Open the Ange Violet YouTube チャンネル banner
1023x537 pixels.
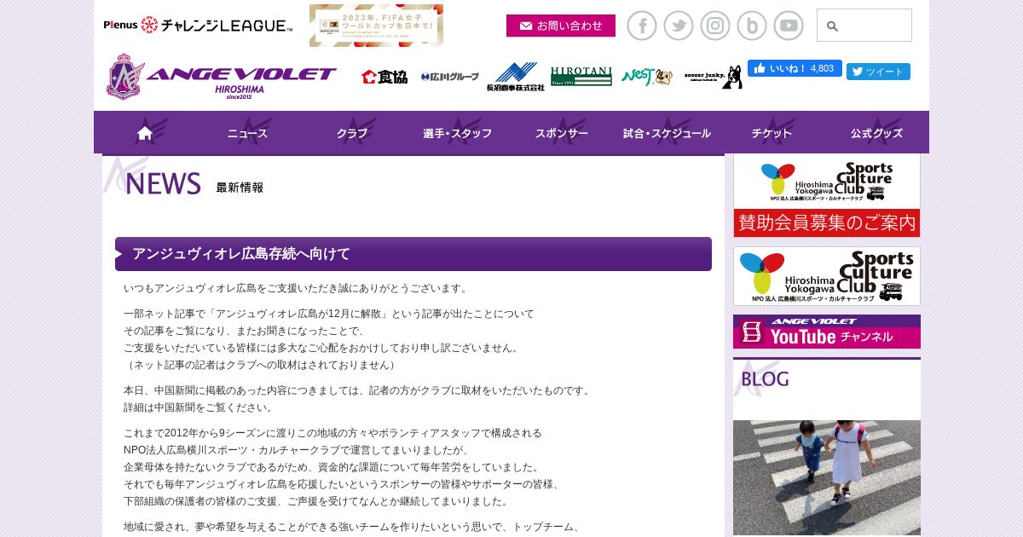pos(827,332)
